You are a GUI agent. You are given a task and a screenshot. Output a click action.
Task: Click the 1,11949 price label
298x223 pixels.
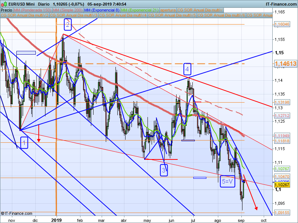282,136
